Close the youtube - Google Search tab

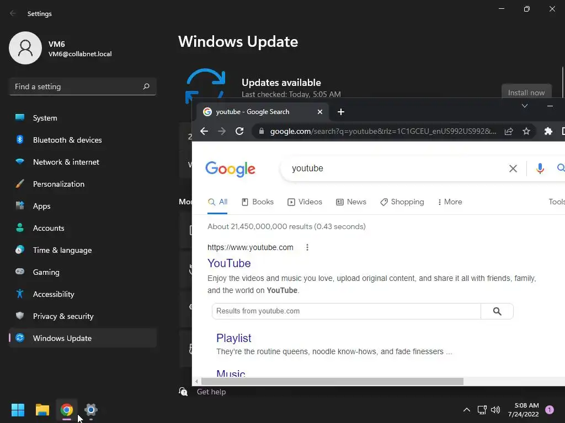click(319, 112)
